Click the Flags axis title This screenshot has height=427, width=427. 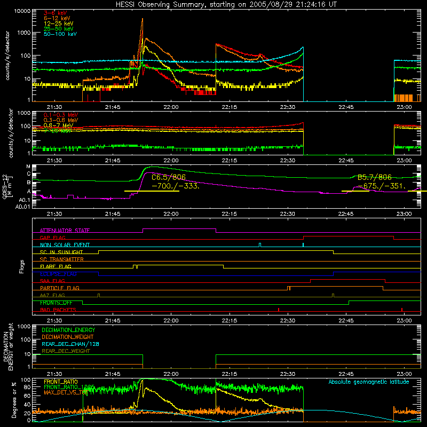22,266
